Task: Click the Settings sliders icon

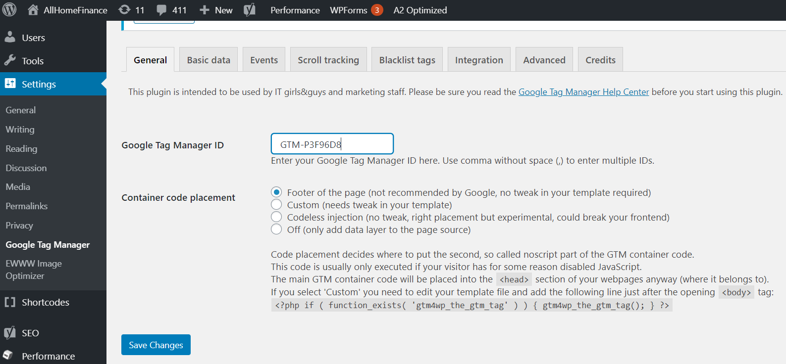Action: coord(10,84)
